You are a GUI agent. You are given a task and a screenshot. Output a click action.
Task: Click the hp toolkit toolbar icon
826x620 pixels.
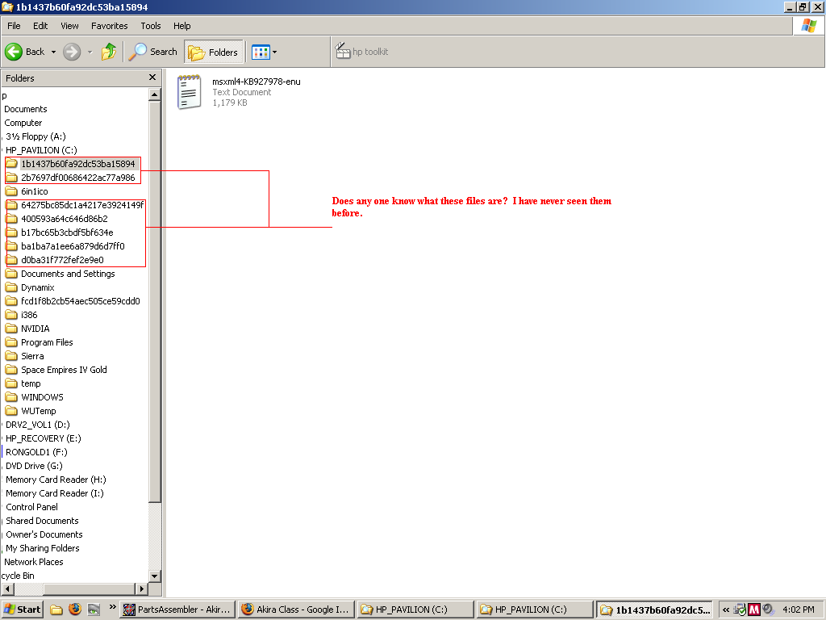tap(342, 52)
